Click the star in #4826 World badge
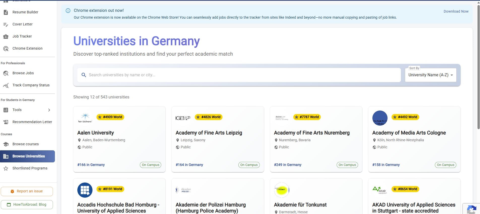This screenshot has width=480, height=214. (x=198, y=117)
